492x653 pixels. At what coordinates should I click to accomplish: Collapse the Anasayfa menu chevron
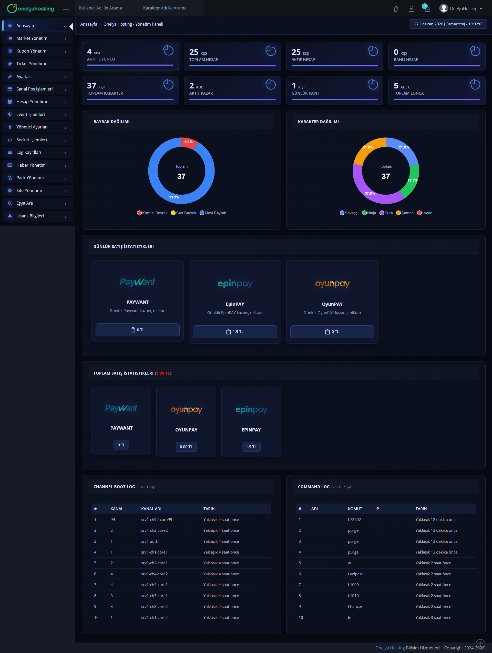coord(65,26)
